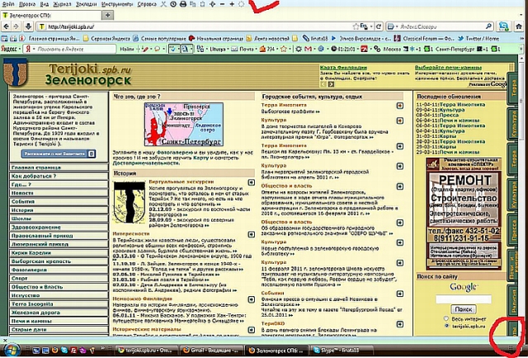Click the browser back arrow button
The height and width of the screenshot is (358, 528).
coord(7,27)
